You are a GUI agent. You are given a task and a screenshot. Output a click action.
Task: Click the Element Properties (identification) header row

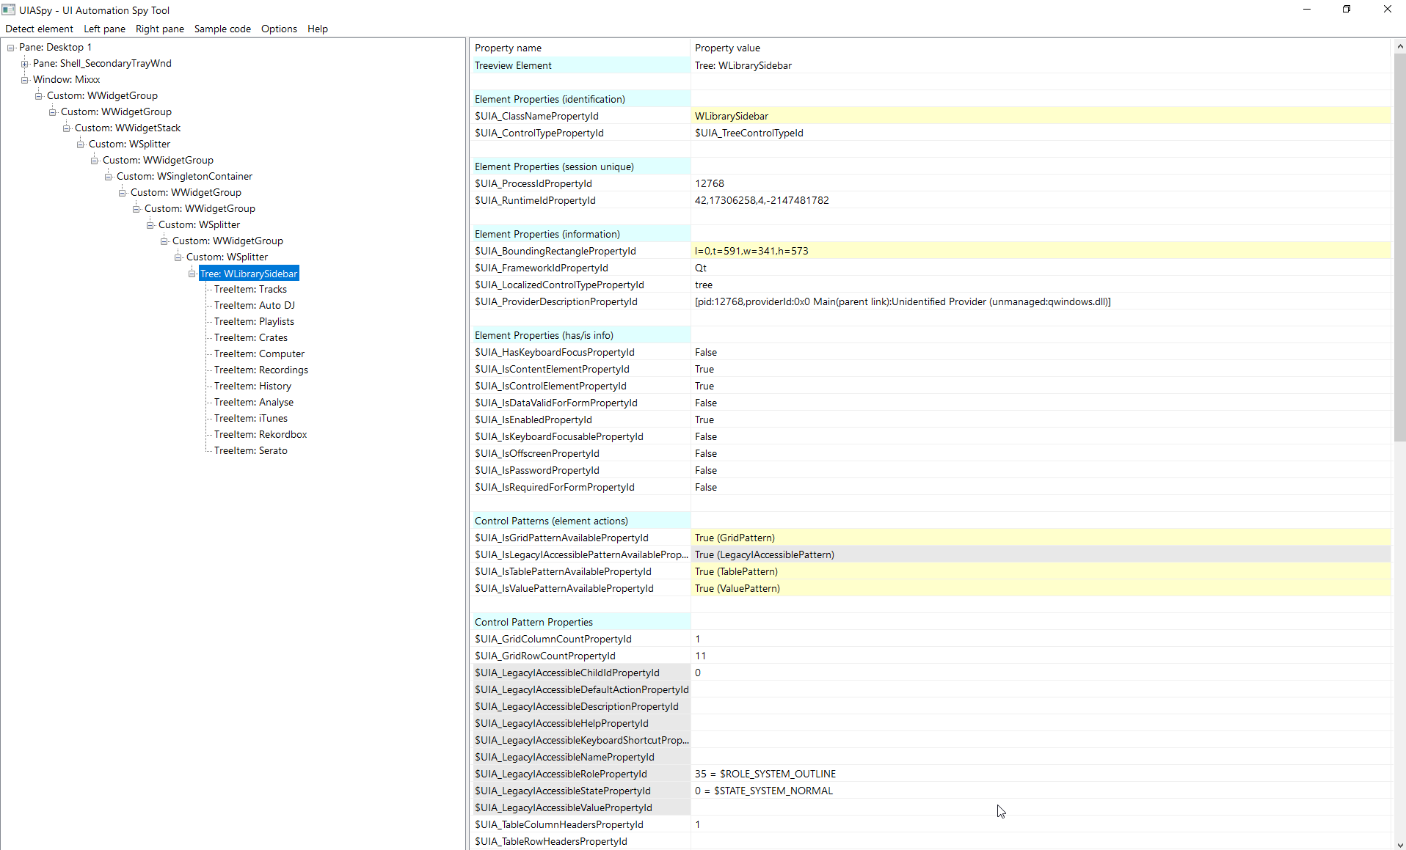click(x=931, y=100)
